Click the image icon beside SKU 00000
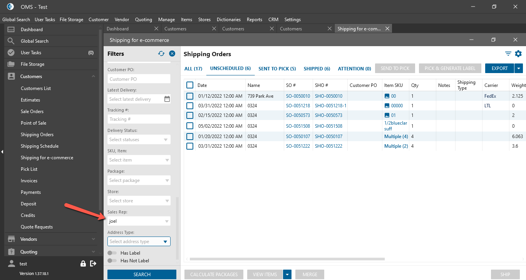526x280 pixels. (x=387, y=106)
